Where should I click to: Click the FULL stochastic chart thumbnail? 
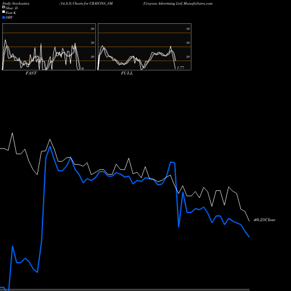144,47
